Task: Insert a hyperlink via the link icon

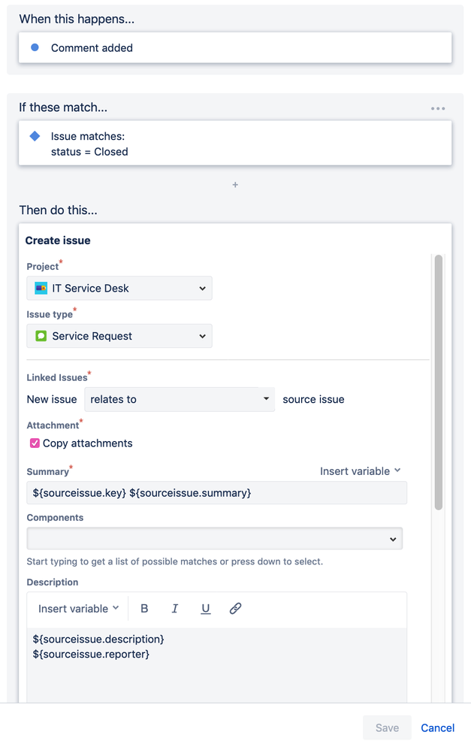Action: point(235,609)
